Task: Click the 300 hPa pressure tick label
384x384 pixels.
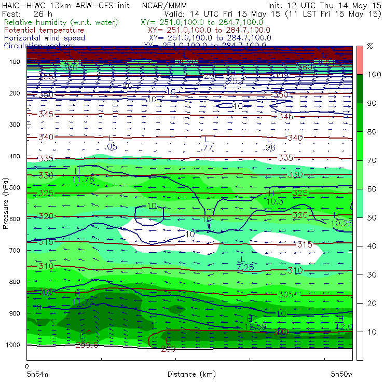Action: click(x=15, y=125)
